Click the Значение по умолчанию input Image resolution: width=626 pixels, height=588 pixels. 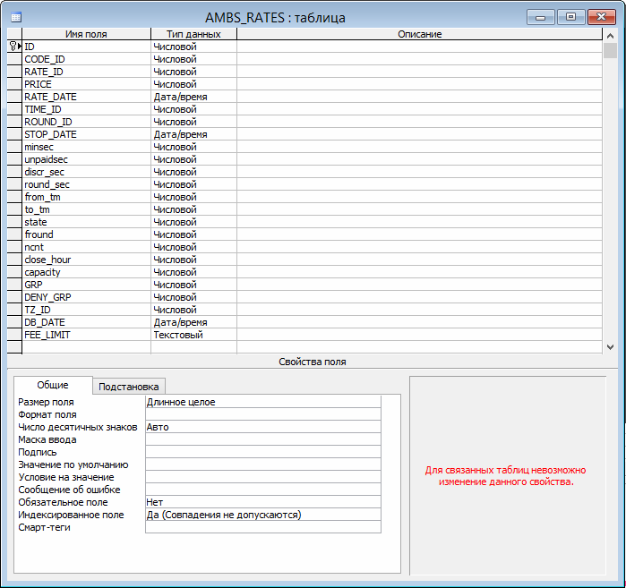pyautogui.click(x=262, y=464)
